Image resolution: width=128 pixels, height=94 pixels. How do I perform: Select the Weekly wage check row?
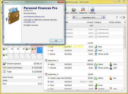85,78
